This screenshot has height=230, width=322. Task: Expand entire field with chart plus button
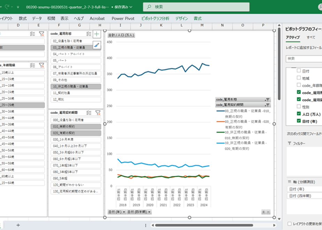click(263, 212)
